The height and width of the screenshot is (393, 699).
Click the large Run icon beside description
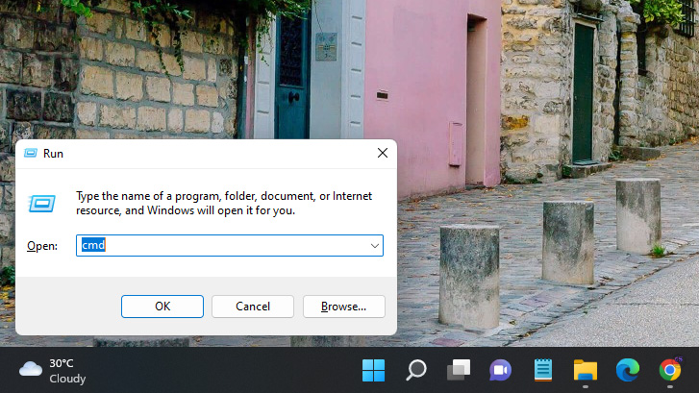[40, 203]
